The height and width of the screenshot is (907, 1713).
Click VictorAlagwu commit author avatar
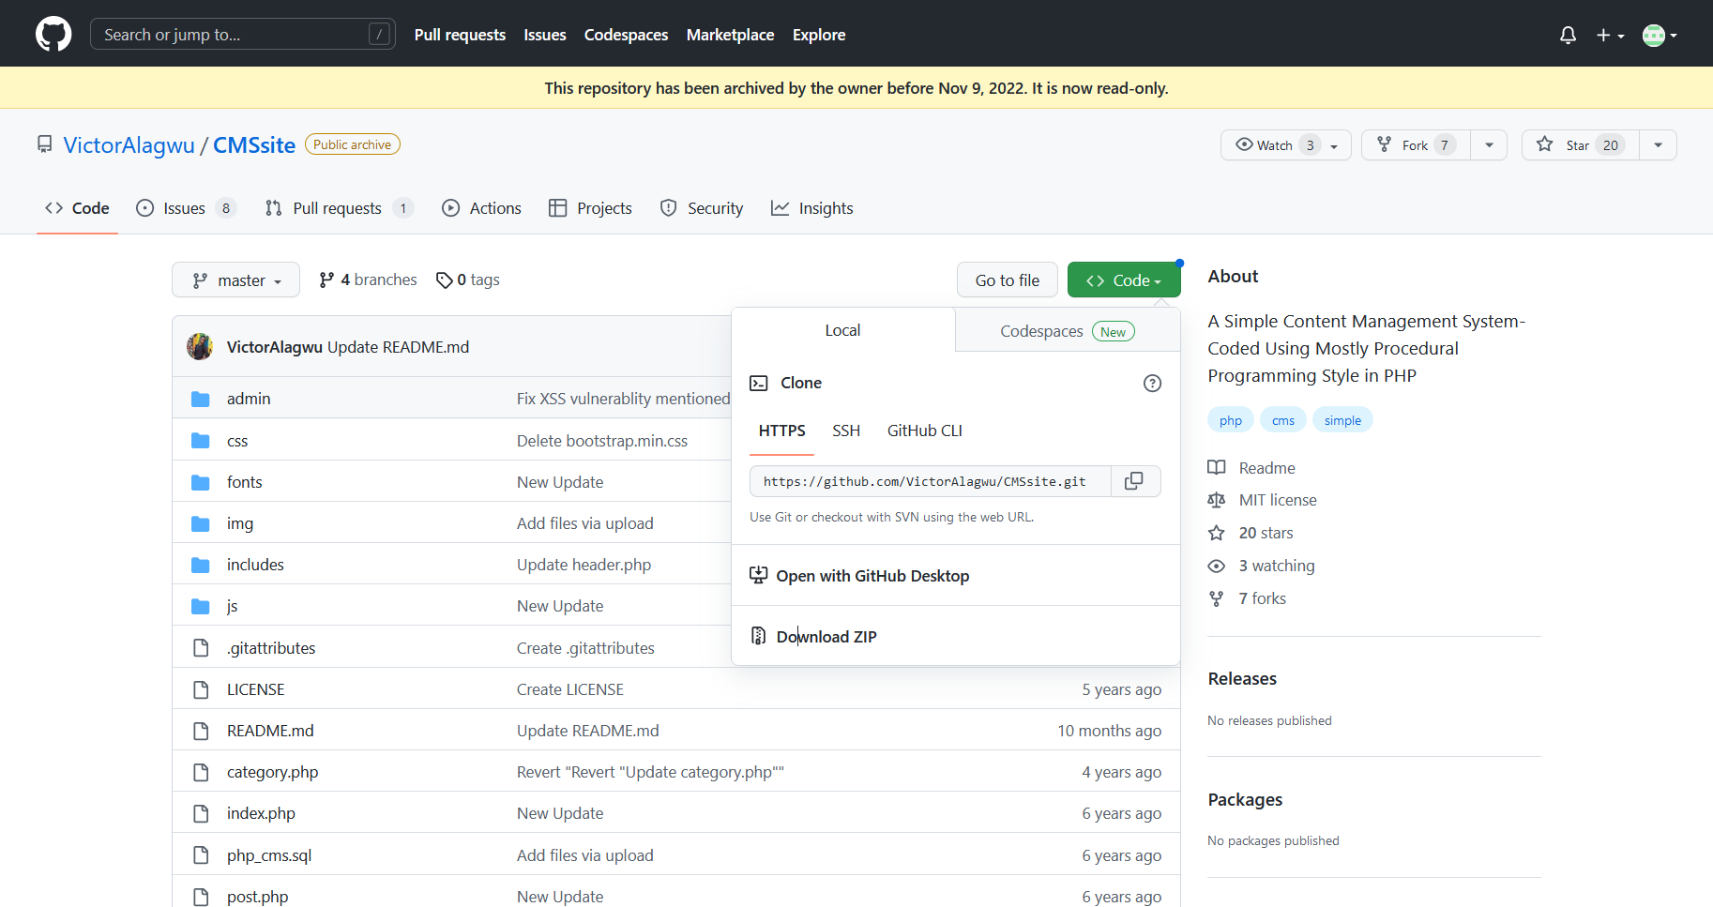point(200,347)
